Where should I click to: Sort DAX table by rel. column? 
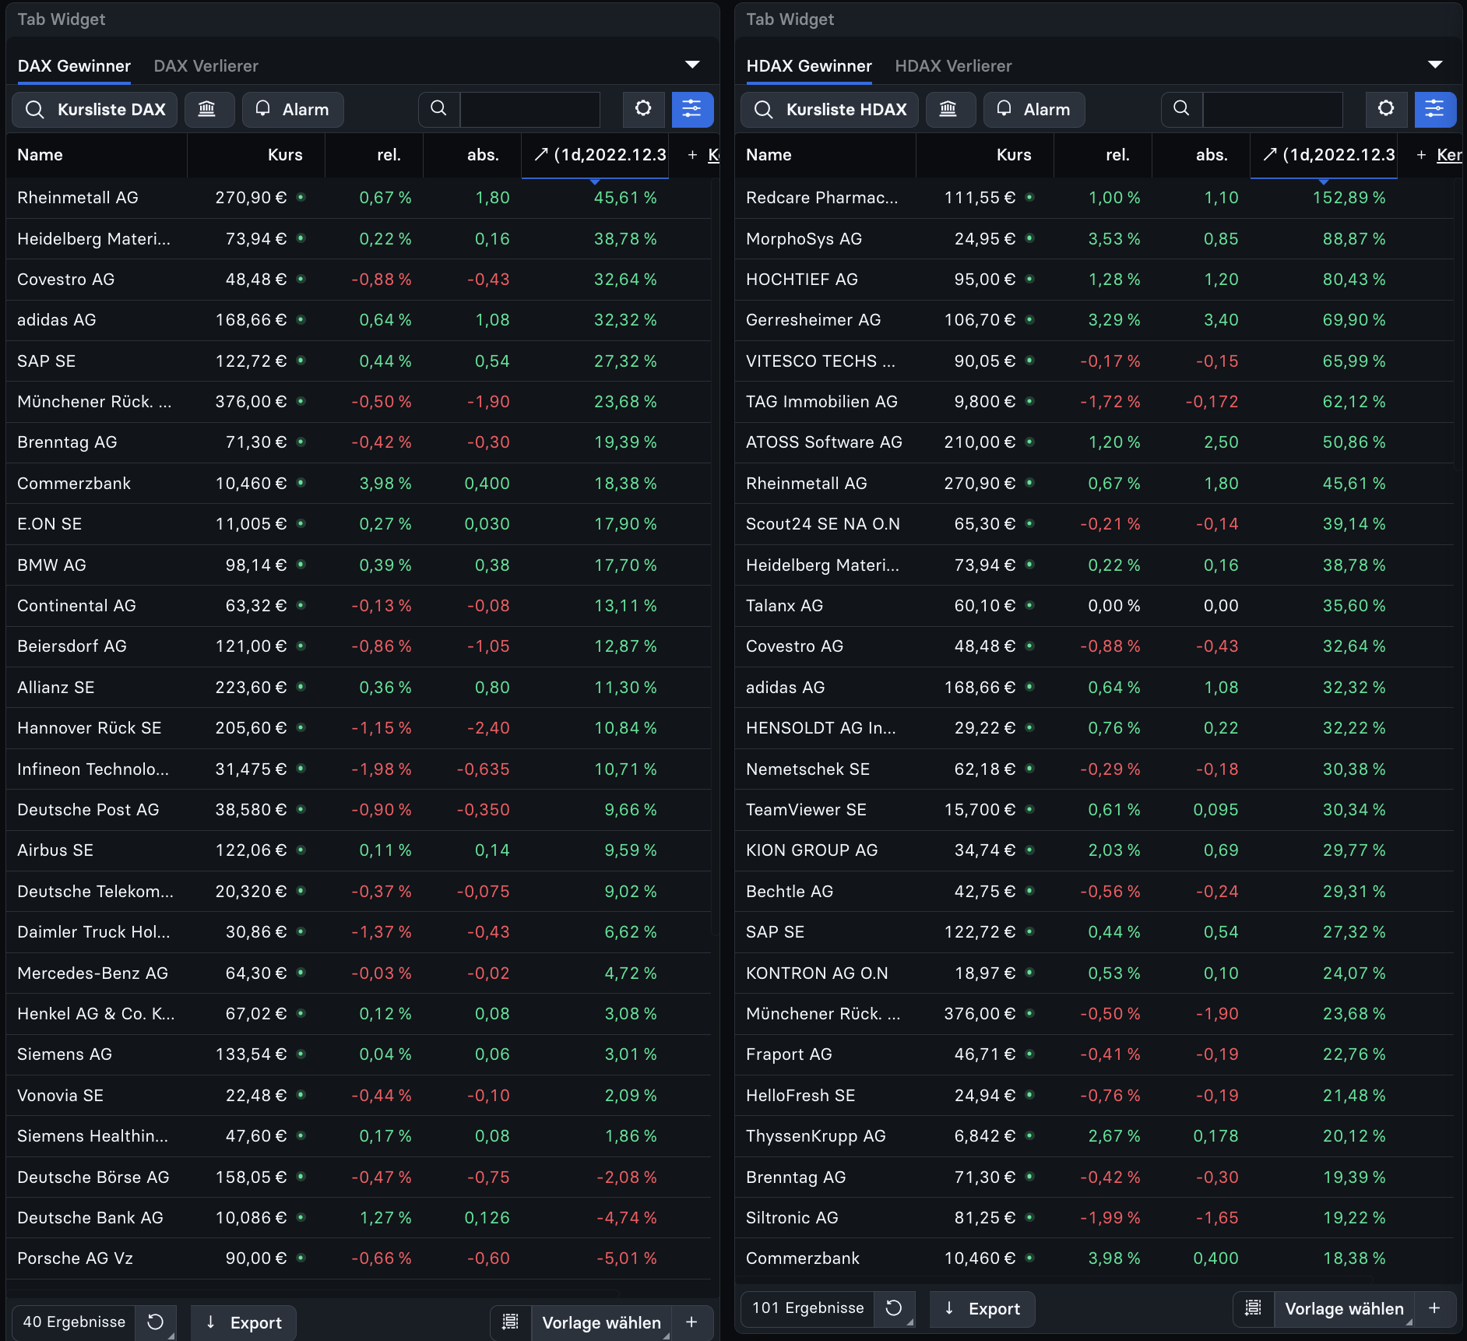tap(374, 155)
